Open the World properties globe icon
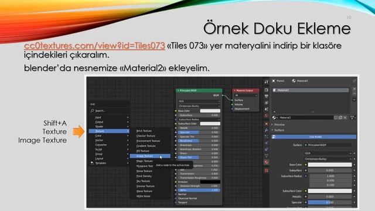375x211 pixels. (267, 115)
